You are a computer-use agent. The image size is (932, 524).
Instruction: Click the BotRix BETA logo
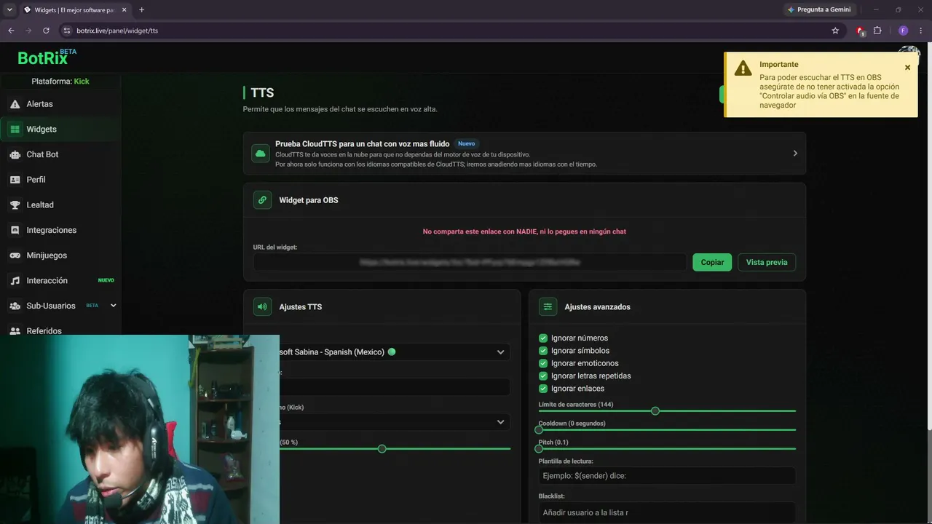47,57
